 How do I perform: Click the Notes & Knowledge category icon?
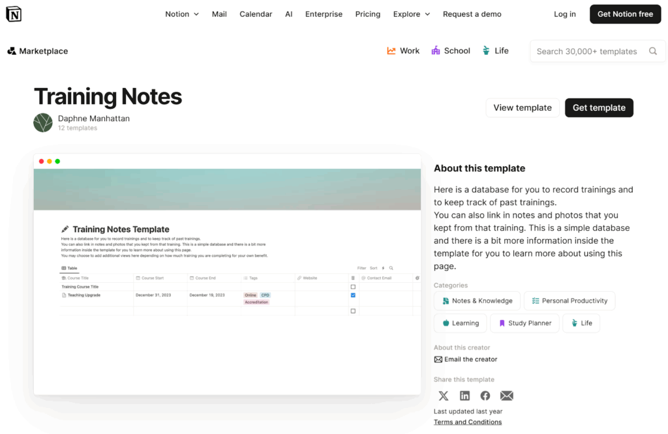[x=446, y=301]
